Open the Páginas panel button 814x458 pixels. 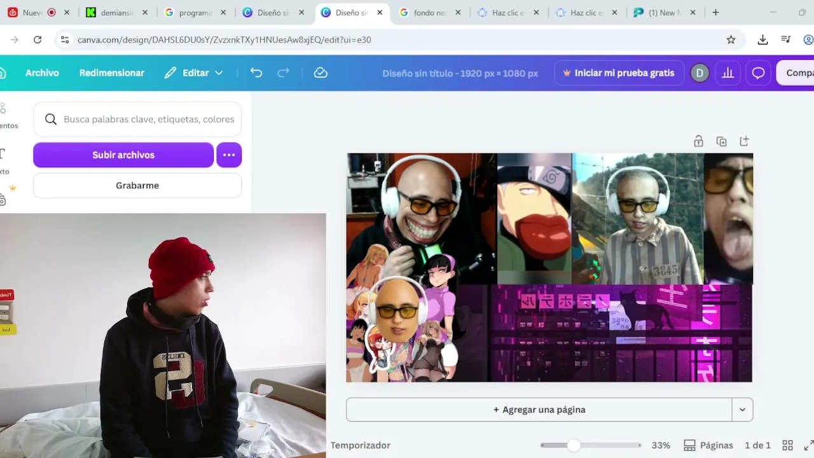coord(708,445)
